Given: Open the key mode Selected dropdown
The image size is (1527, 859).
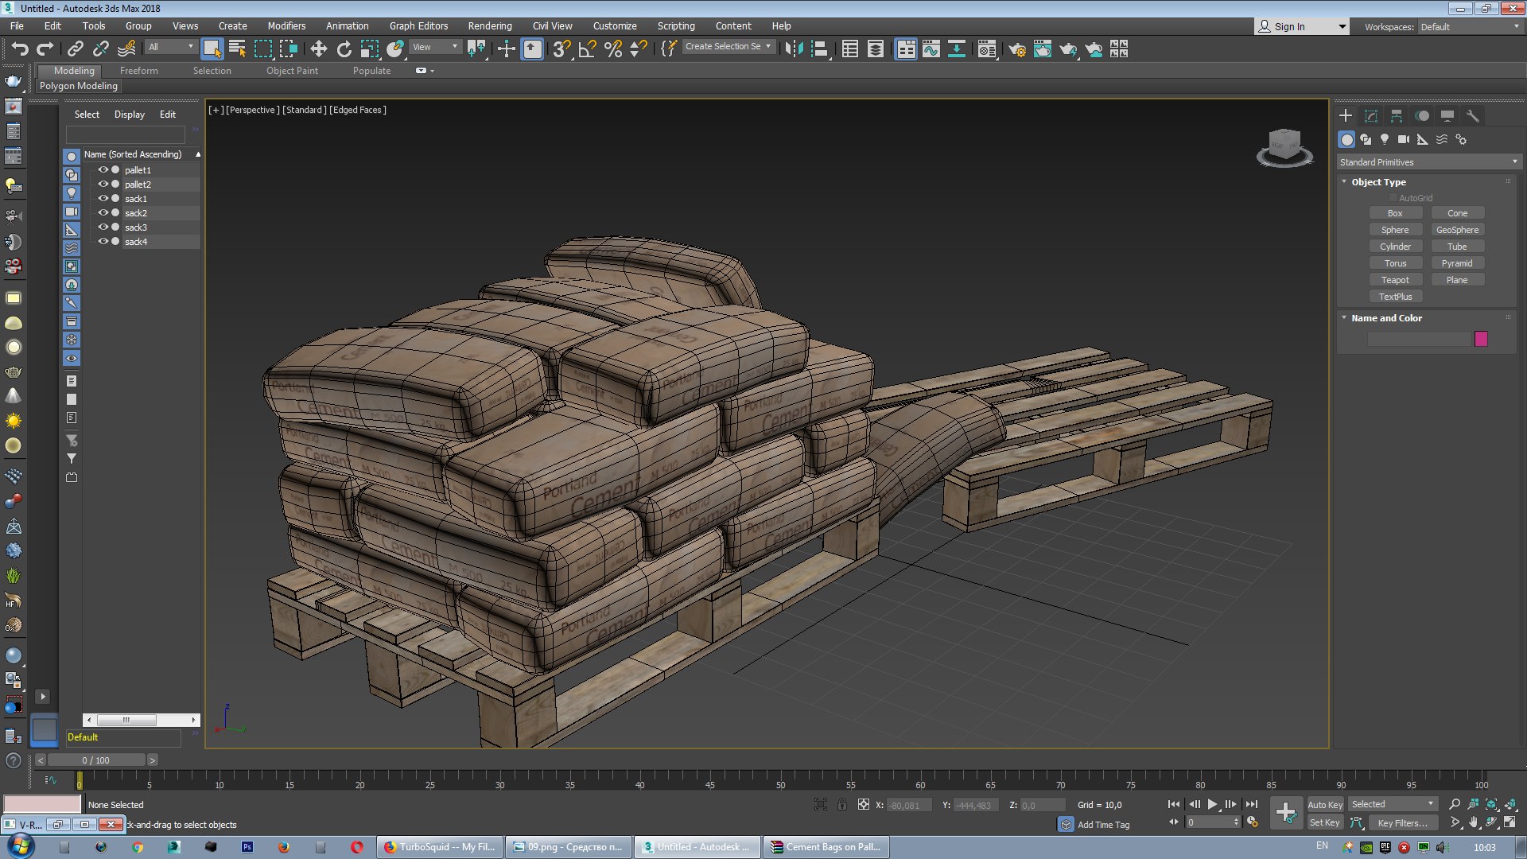Looking at the screenshot, I should [1393, 804].
